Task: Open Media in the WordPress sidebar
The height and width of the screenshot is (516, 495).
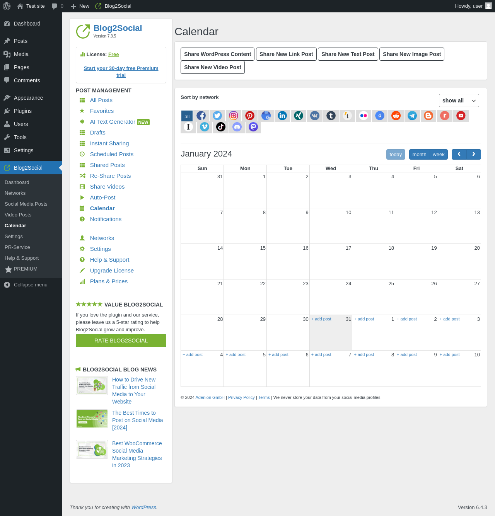Action: (x=31, y=54)
